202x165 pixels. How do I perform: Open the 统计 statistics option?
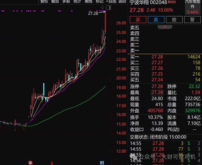click(77, 1)
